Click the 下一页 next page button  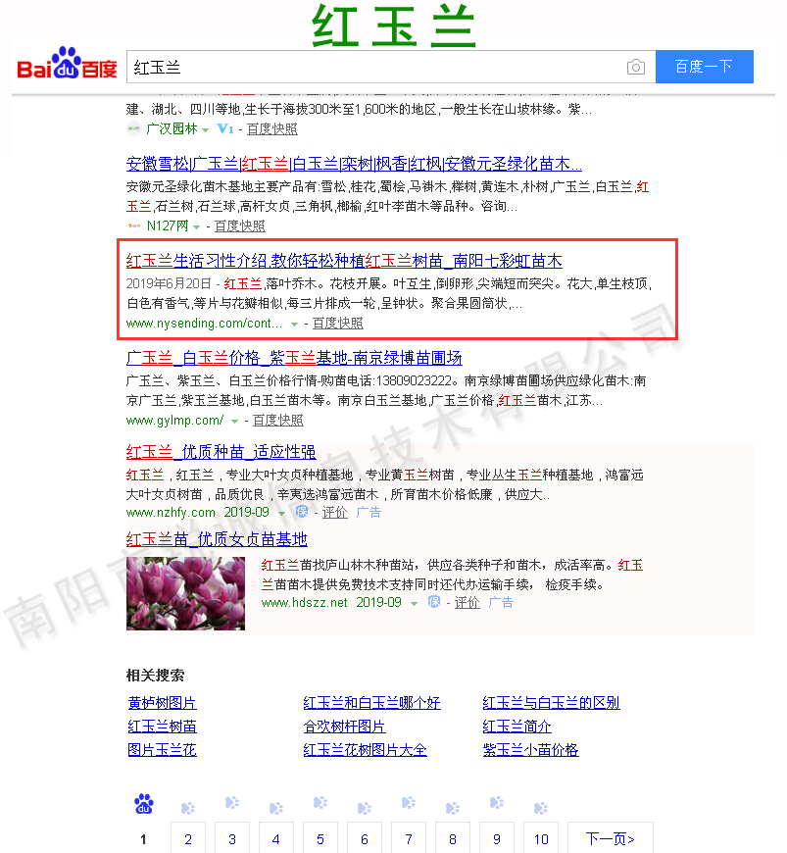point(610,838)
